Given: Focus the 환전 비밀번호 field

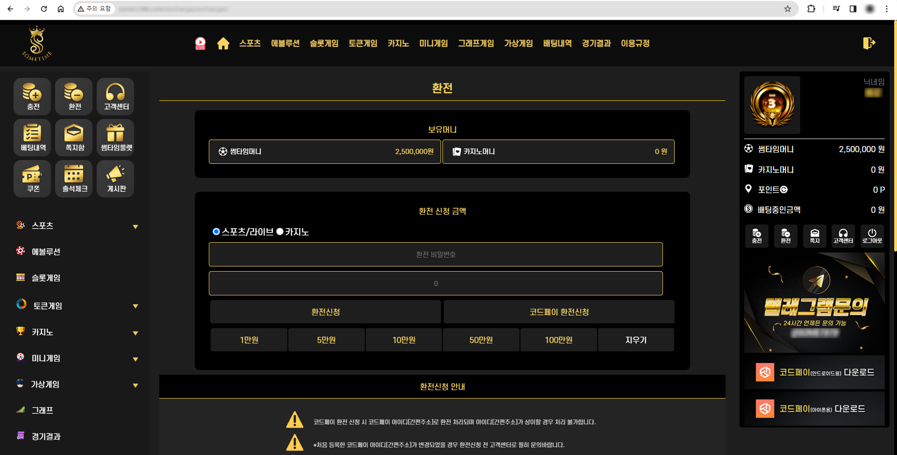Looking at the screenshot, I should pyautogui.click(x=436, y=254).
